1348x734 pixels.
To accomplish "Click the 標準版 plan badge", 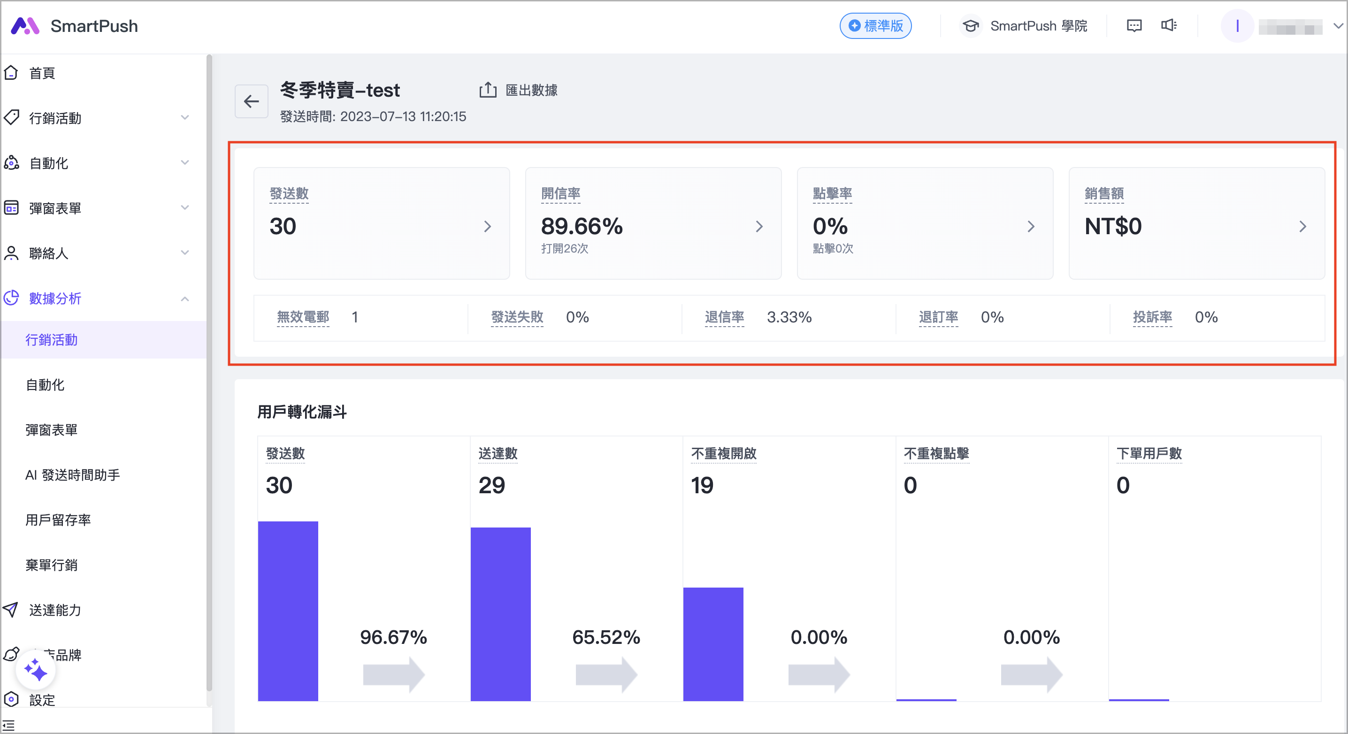I will coord(875,26).
